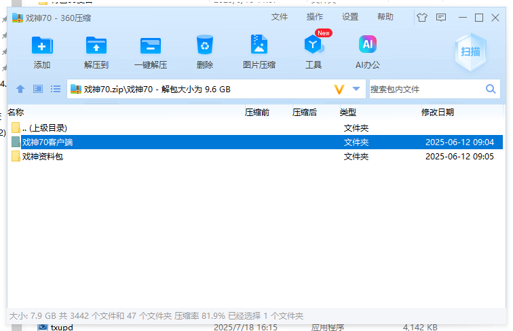This screenshot has width=513, height=331.
Task: Click the 解压到 (Extract to) icon
Action: 96,46
